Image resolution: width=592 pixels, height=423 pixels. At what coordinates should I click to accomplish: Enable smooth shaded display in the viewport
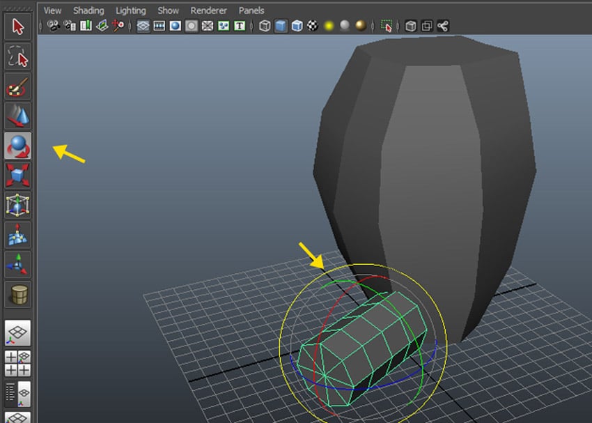click(281, 26)
